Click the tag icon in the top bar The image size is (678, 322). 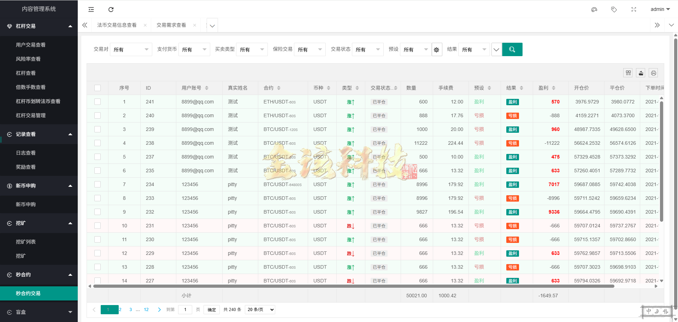click(614, 10)
